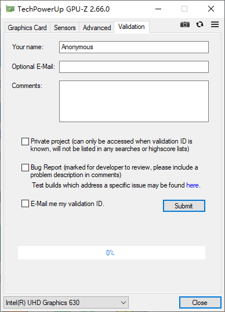This screenshot has height=312, width=225.
Task: Take a screenshot with the camera icon
Action: click(185, 24)
